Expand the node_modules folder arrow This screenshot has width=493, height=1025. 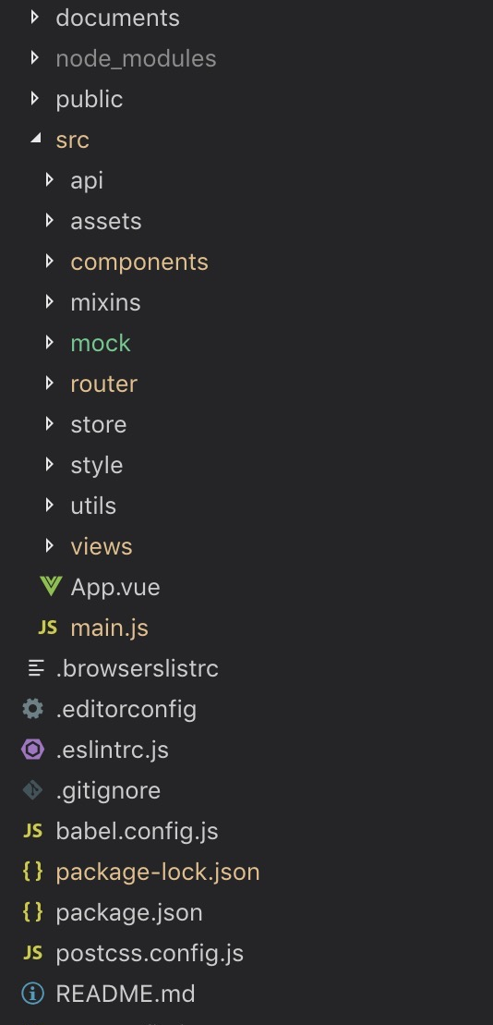[35, 58]
